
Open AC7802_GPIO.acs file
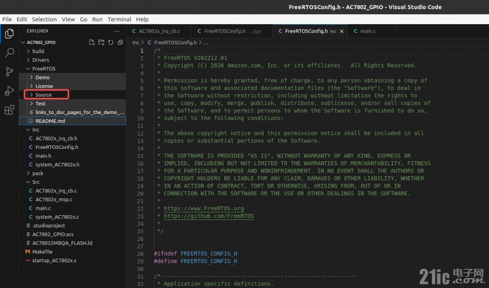[x=72, y=234]
